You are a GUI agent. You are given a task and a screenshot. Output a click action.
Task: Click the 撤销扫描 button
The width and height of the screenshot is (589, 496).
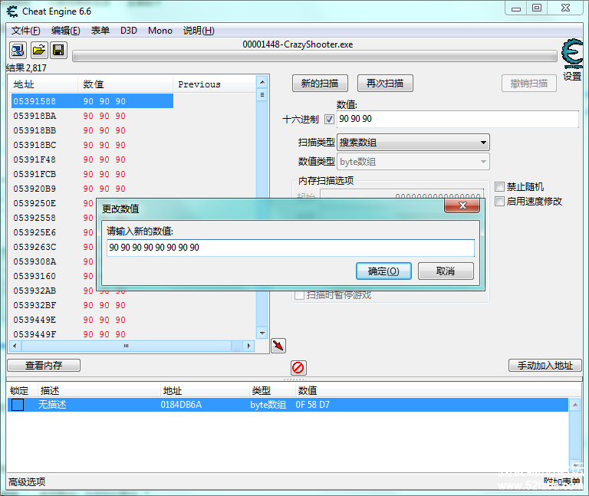pos(529,83)
